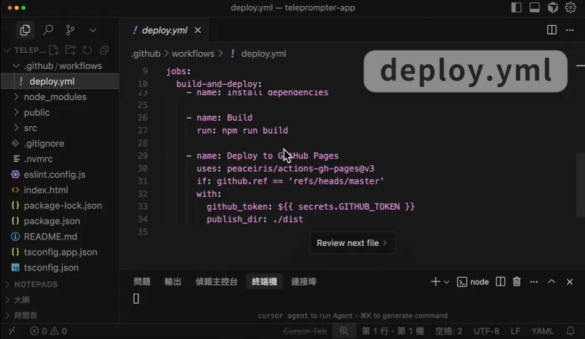Maximize the panel with up chevron

(x=552, y=282)
